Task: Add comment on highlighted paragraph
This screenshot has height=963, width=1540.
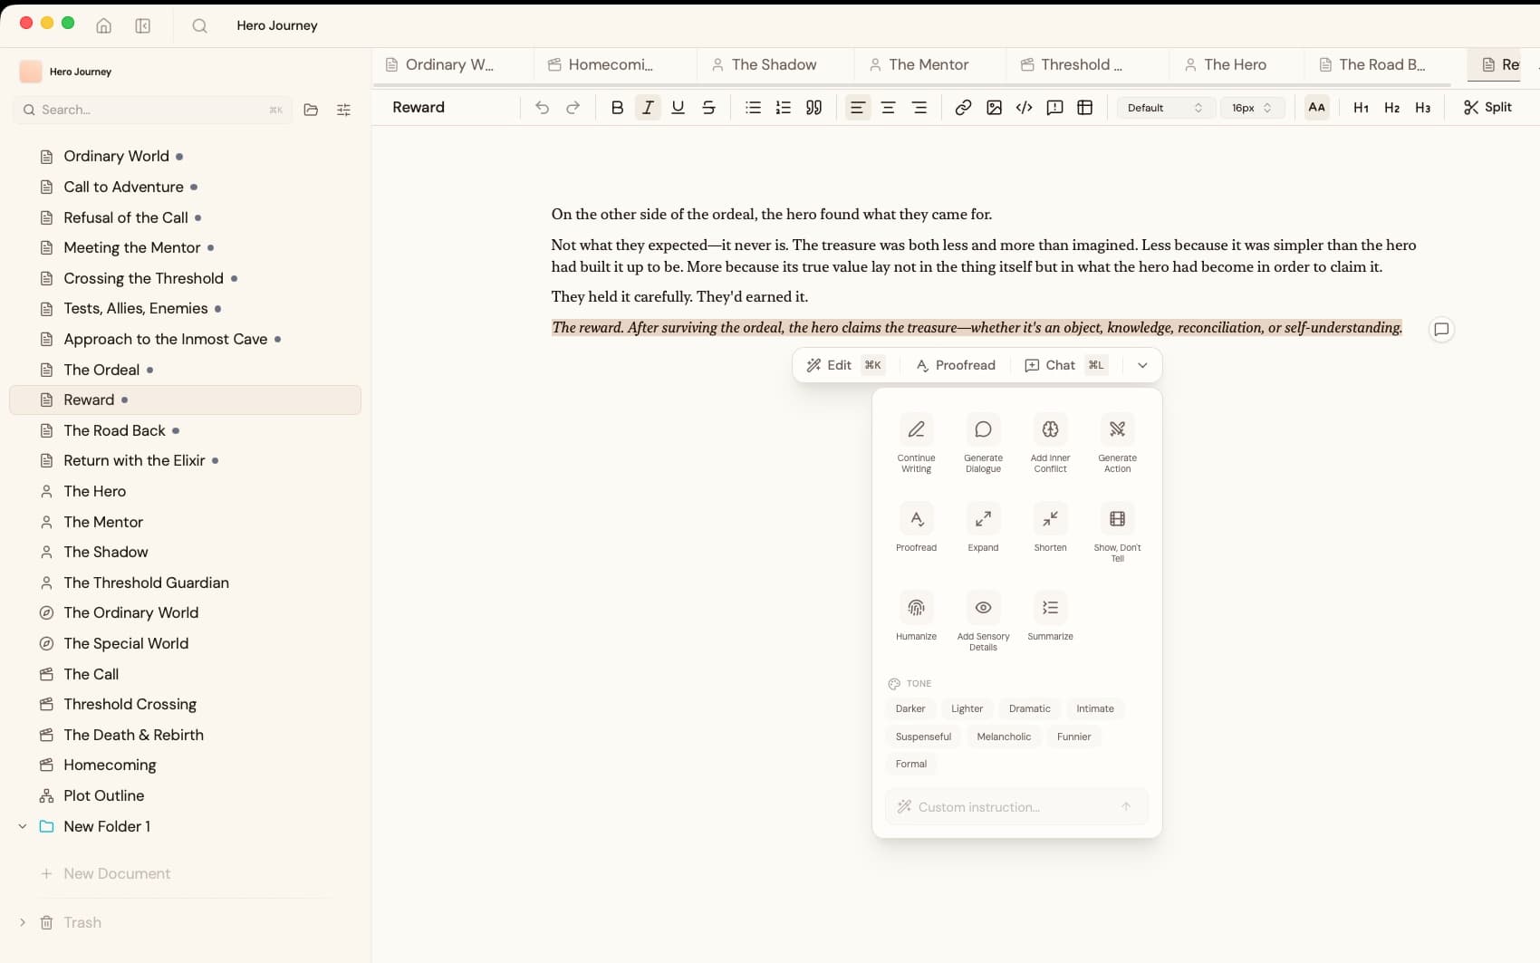Action: pyautogui.click(x=1441, y=329)
